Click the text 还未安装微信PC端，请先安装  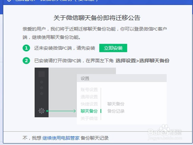pyautogui.click(x=65, y=48)
